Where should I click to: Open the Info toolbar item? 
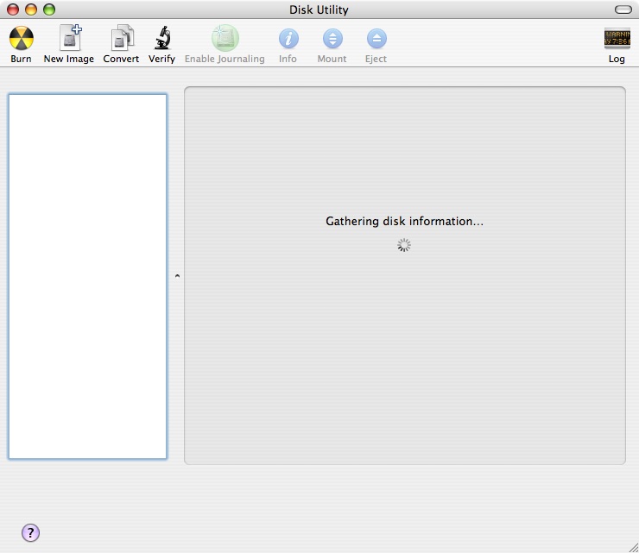tap(288, 39)
